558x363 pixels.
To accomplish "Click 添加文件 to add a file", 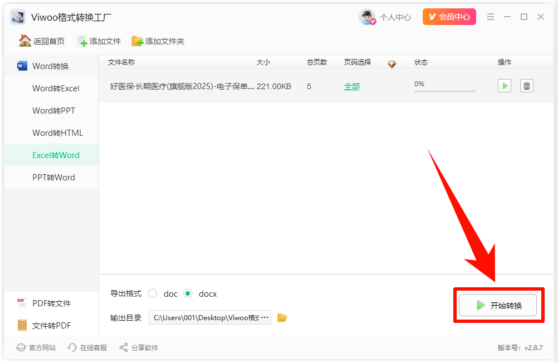I will coord(99,41).
